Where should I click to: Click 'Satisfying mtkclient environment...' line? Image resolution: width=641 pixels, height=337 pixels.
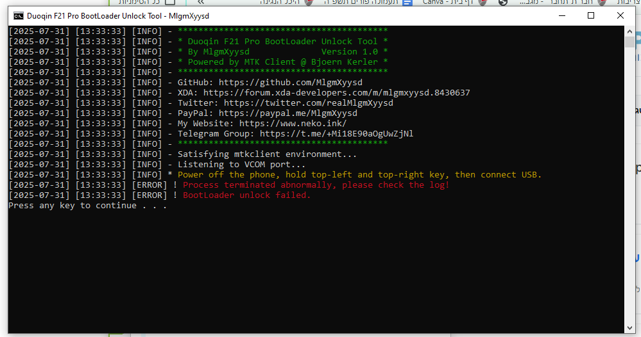tap(267, 154)
